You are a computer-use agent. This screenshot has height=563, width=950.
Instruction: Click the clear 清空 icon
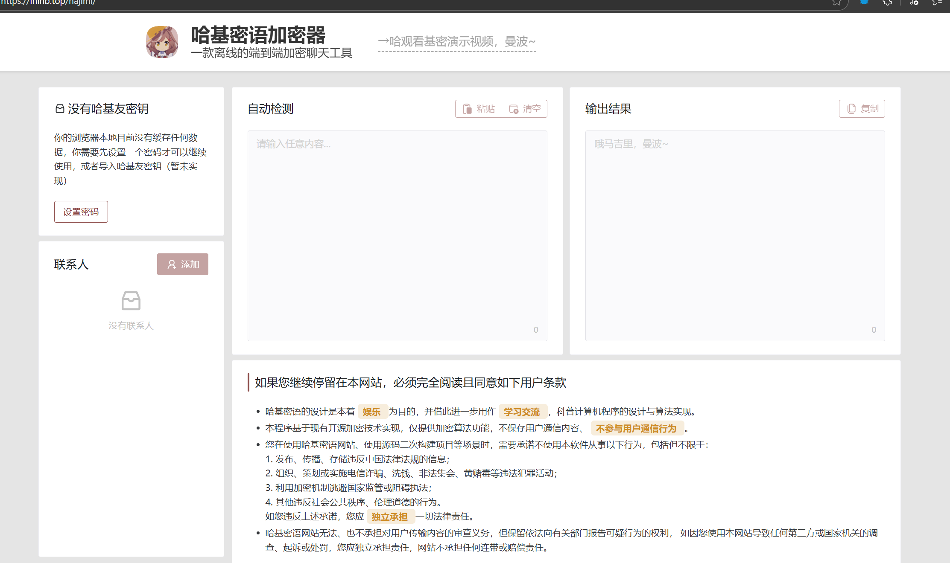pyautogui.click(x=514, y=109)
